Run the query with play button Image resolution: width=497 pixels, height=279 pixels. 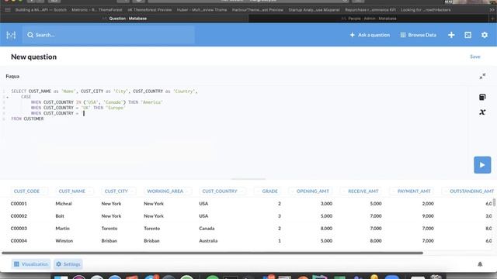[x=482, y=165]
